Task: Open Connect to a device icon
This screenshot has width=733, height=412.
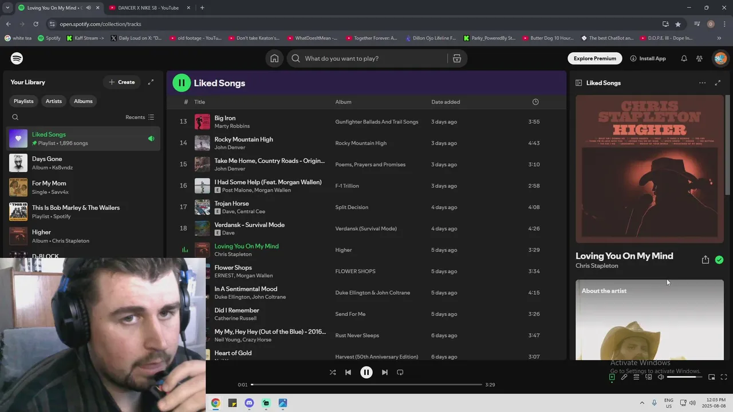Action: (649, 377)
